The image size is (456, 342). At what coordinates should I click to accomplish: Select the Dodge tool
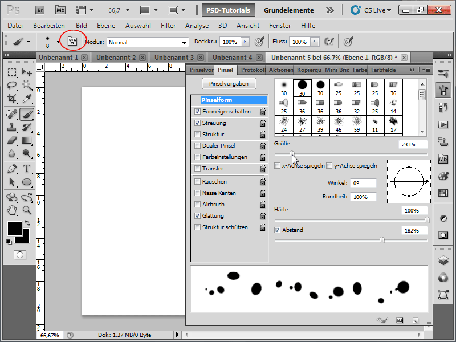point(27,153)
